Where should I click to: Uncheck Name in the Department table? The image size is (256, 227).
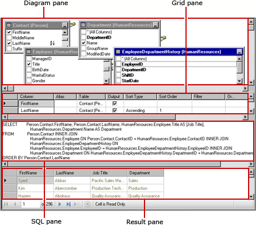[84, 43]
